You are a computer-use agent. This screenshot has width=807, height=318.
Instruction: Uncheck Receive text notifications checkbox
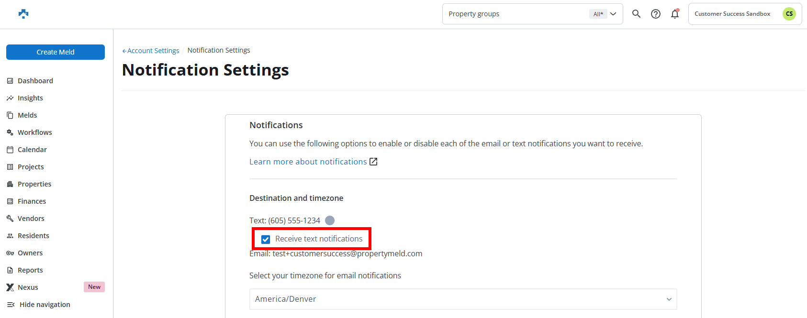[x=266, y=239]
